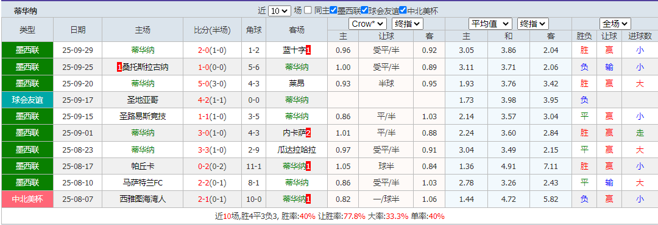Viewport: 658px width, 225px height.
Task: Open the 终指 dropdown next to 平均值
Action: (533, 24)
